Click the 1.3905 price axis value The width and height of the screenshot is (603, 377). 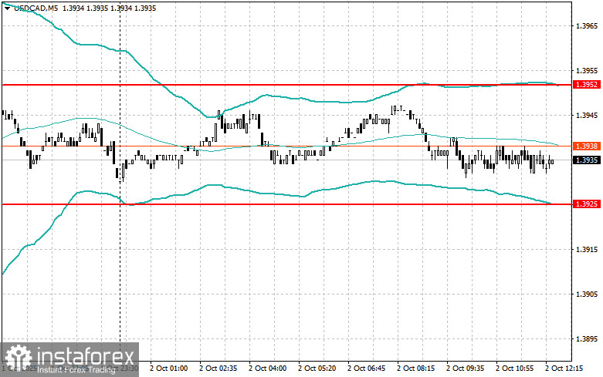pos(587,295)
